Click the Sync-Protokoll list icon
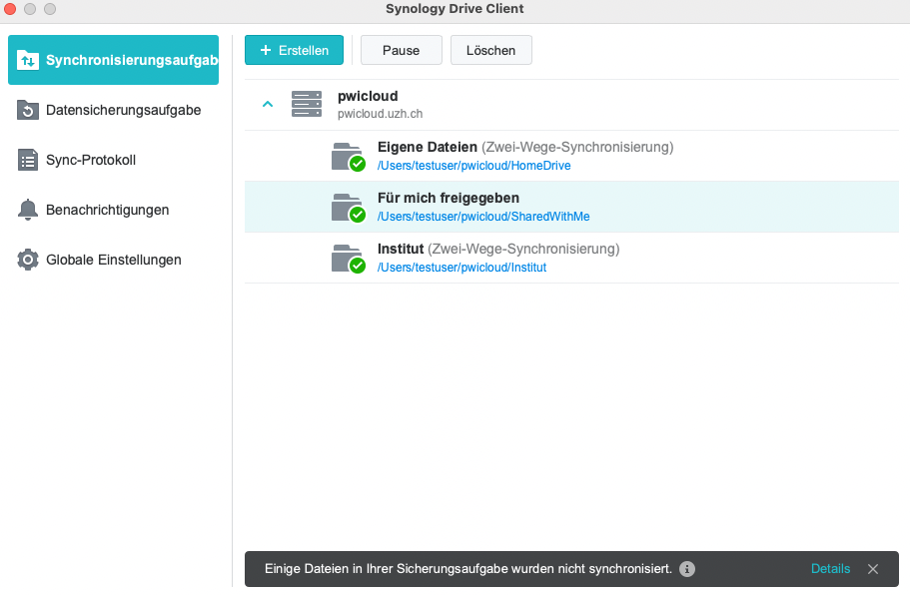The image size is (910, 595). 28,160
